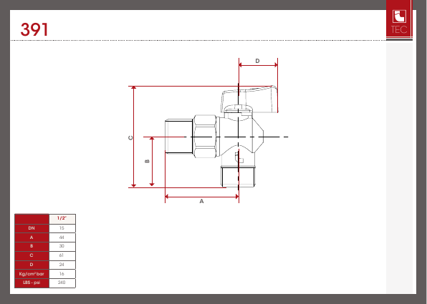427x304 pixels.
Task: Select the pressure value "16" cell
Action: coord(62,274)
